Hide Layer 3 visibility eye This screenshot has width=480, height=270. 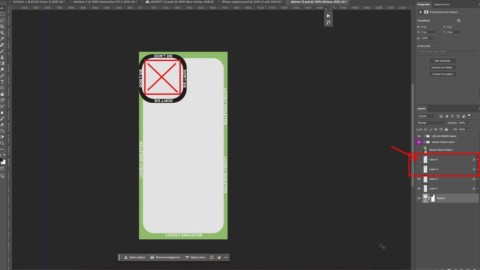click(419, 179)
